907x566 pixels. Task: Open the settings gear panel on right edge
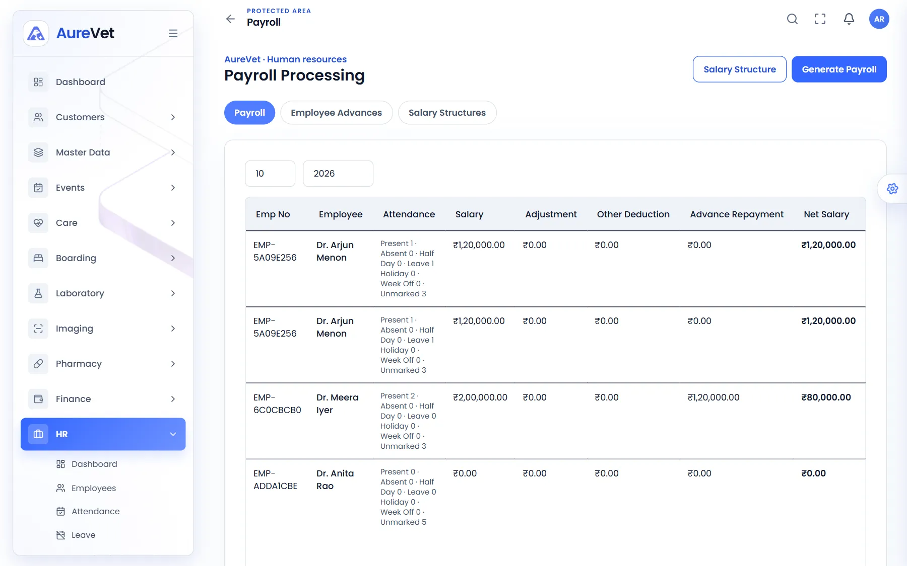pos(892,189)
